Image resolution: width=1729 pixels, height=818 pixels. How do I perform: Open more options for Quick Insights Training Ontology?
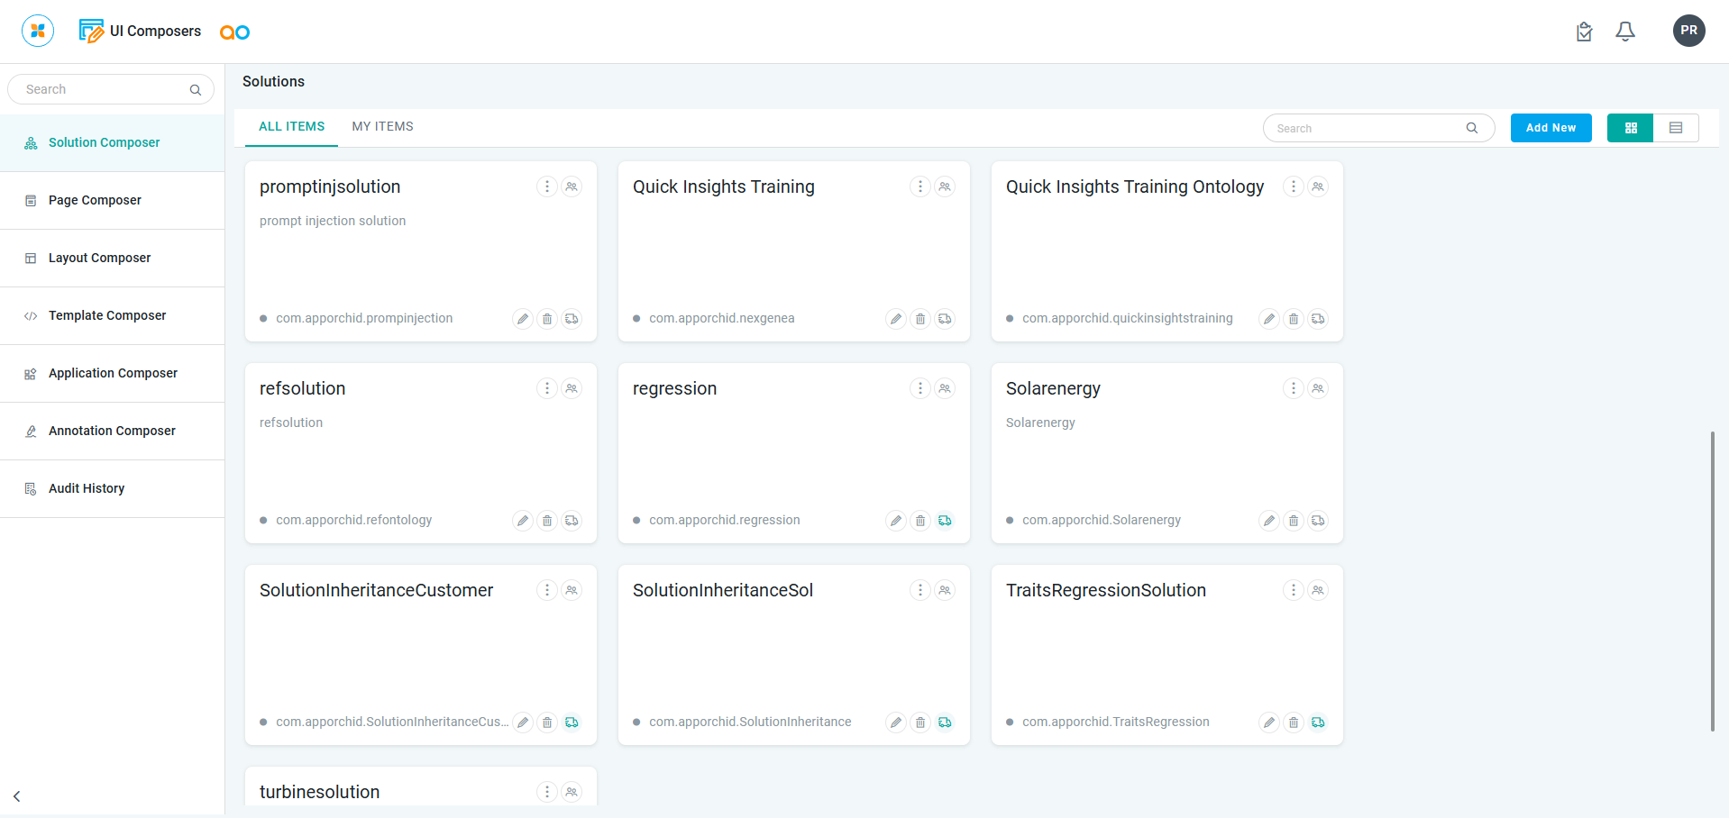coord(1294,186)
